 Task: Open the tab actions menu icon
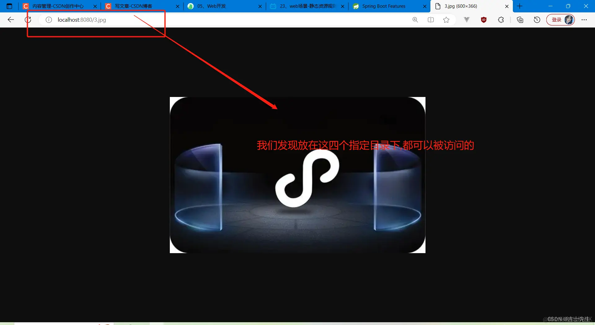(x=9, y=6)
